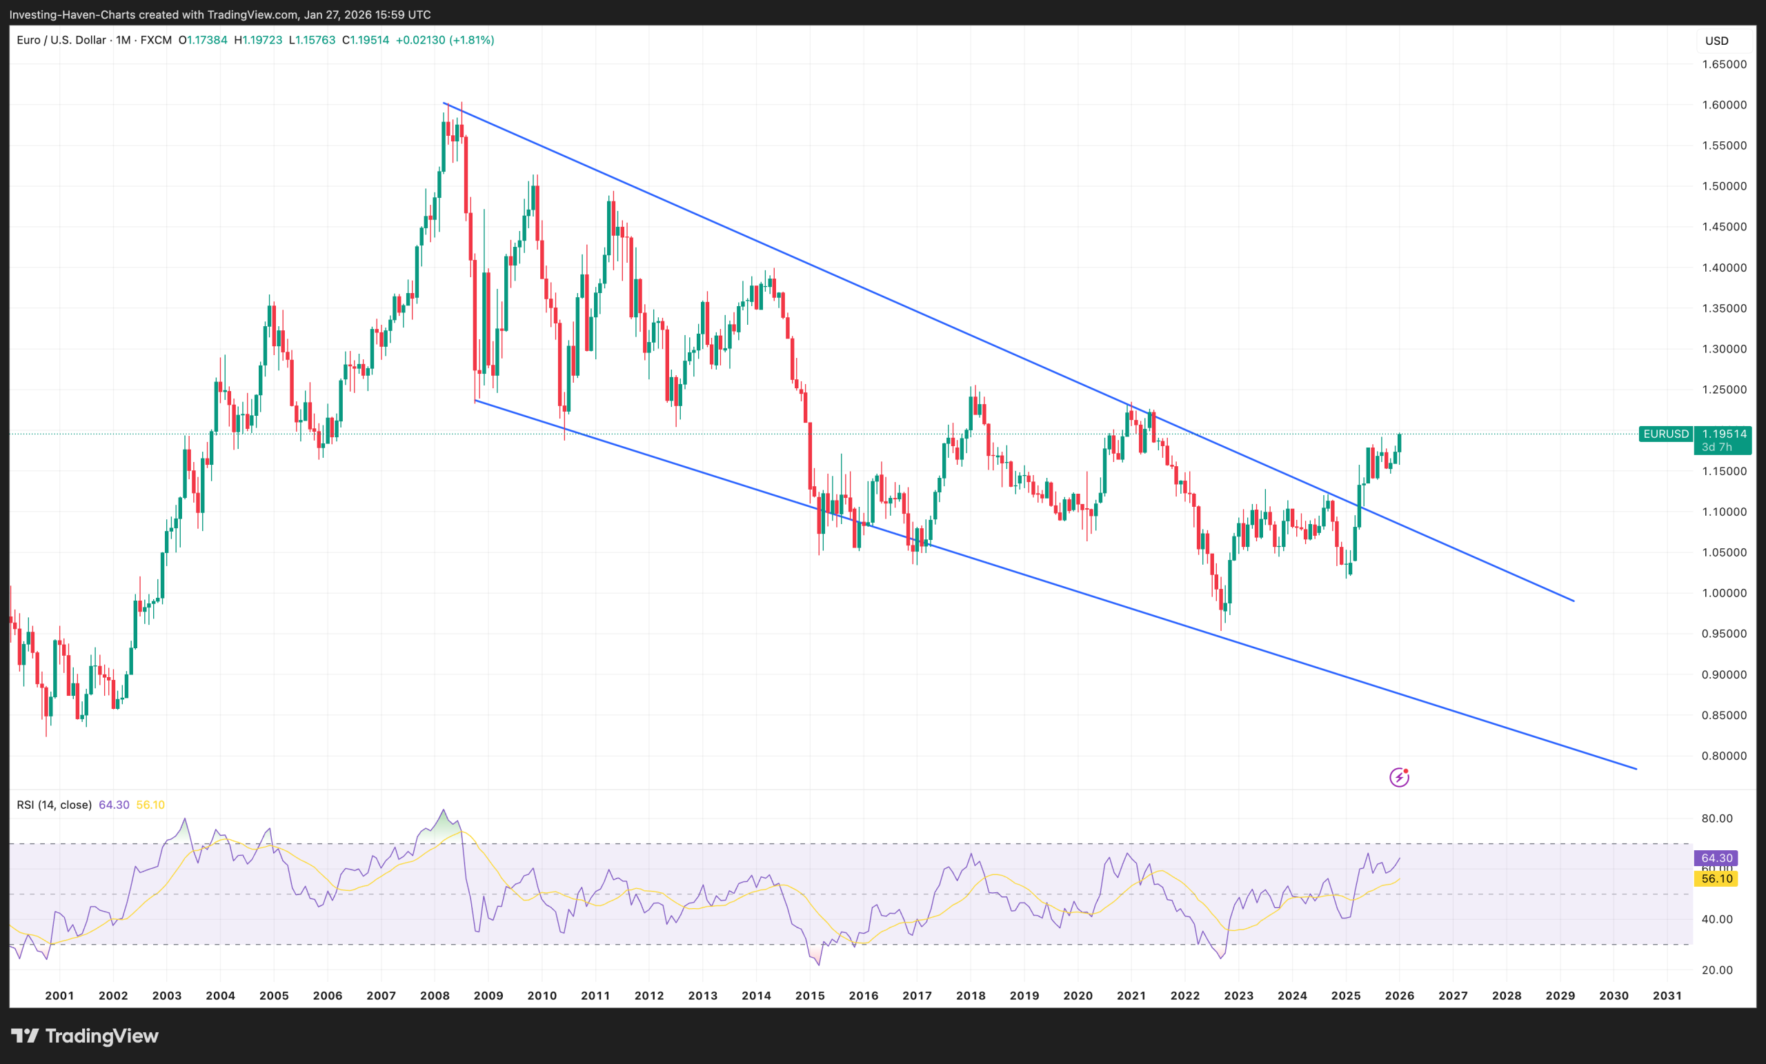The image size is (1766, 1064).
Task: Click the purple 64.30 RSI value badge
Action: point(1717,858)
